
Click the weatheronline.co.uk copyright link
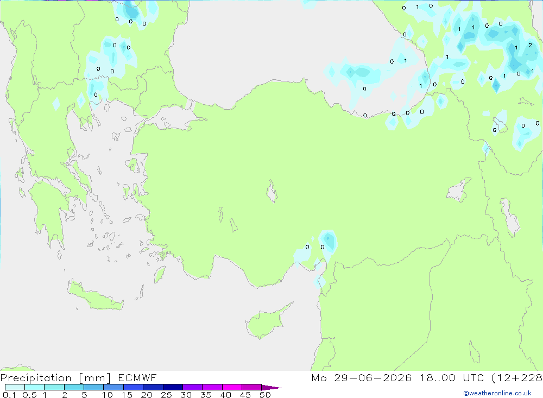(x=497, y=393)
